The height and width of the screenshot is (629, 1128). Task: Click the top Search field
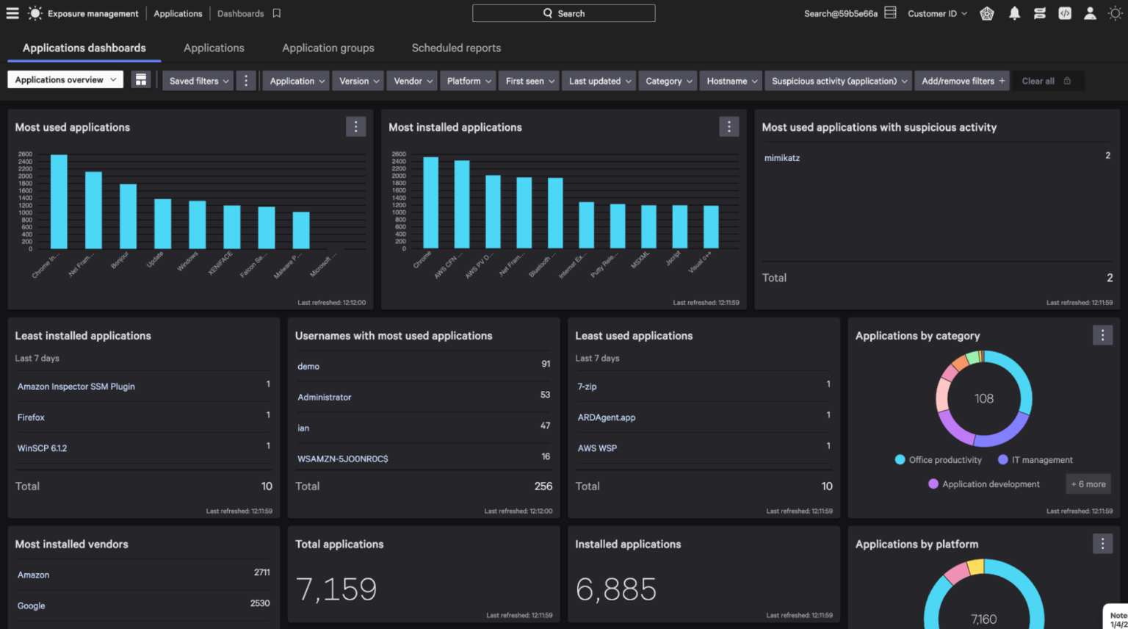click(x=563, y=13)
